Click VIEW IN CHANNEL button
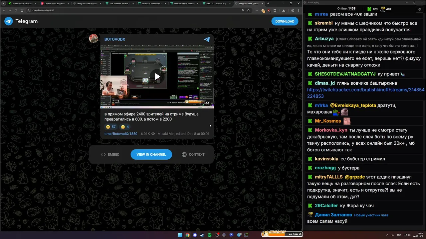This screenshot has height=239, width=426. click(x=151, y=154)
